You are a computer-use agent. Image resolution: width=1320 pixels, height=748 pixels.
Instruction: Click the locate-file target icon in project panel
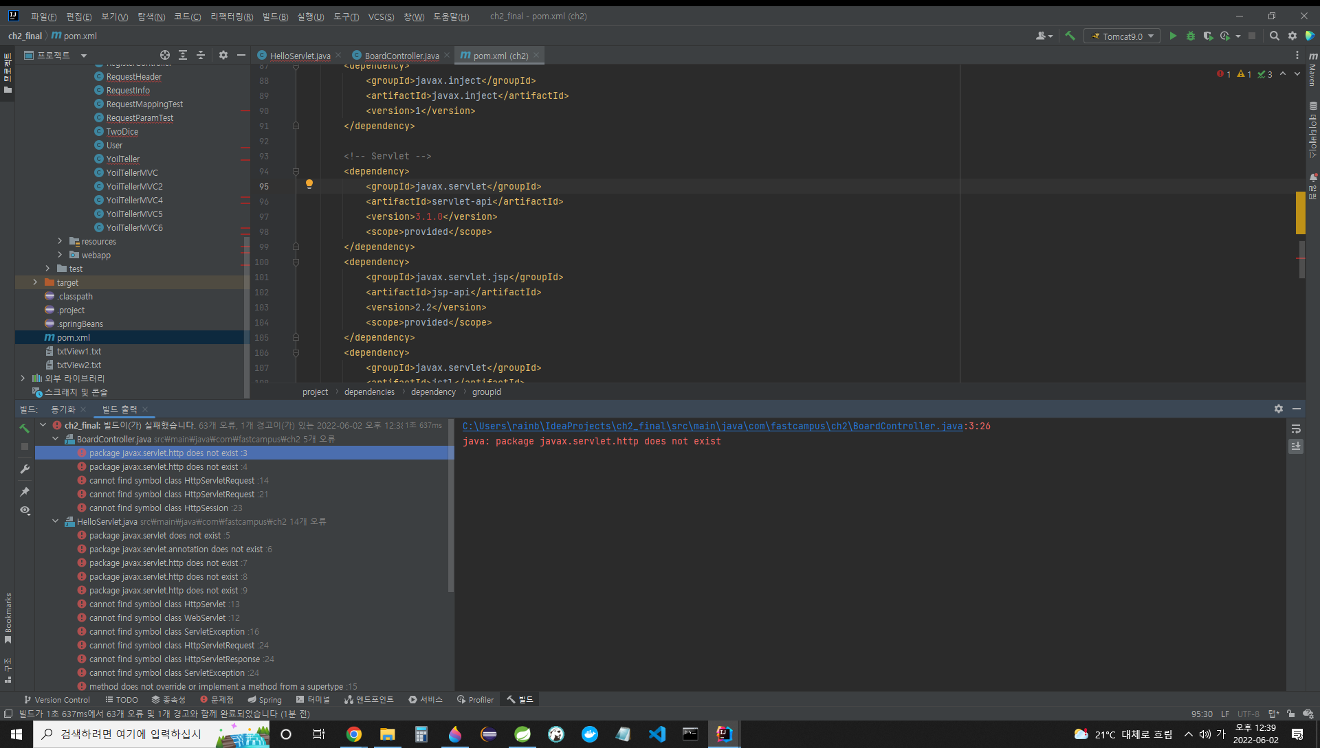(x=165, y=55)
